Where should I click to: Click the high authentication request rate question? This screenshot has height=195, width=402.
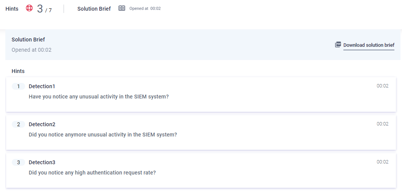click(92, 173)
